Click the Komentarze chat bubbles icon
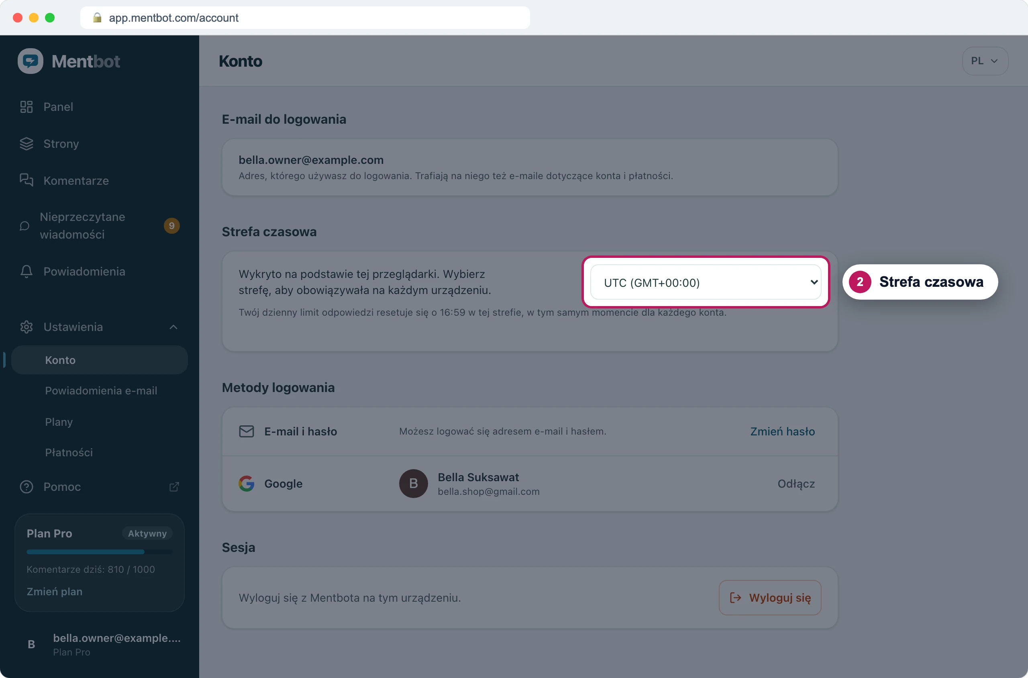 point(27,180)
